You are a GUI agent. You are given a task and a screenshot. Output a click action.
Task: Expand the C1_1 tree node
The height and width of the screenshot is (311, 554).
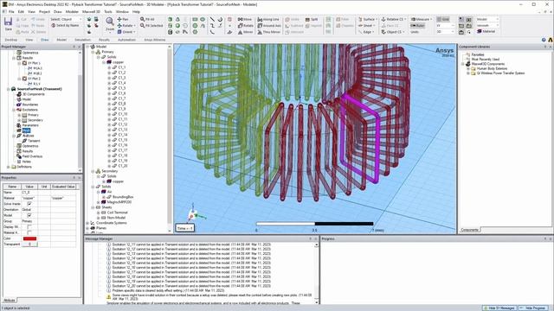tap(109, 67)
